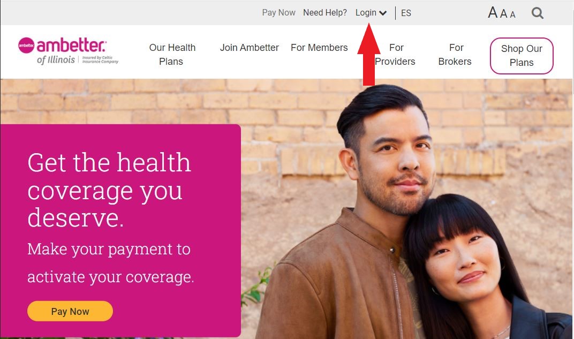Viewport: 574px width, 339px height.
Task: Select the smallest text size A
Action: click(x=512, y=14)
